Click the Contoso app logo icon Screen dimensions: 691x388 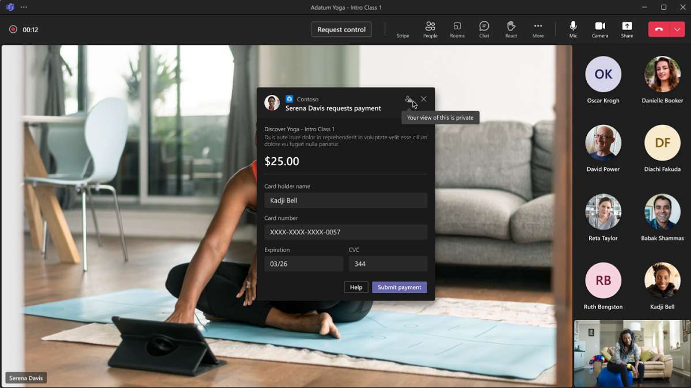[x=290, y=99]
